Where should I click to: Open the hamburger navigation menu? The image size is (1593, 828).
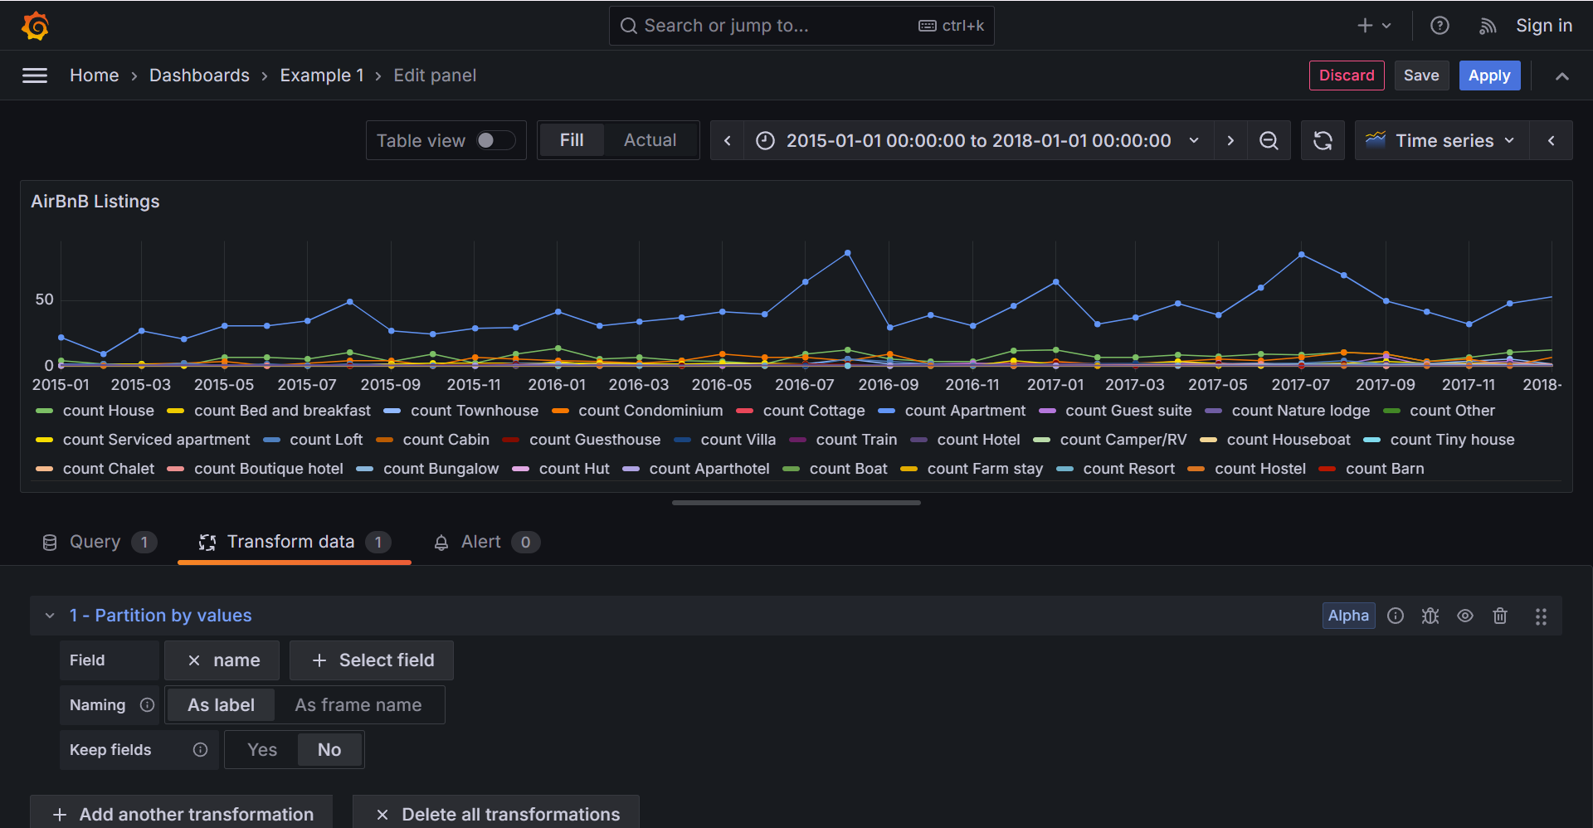coord(35,75)
